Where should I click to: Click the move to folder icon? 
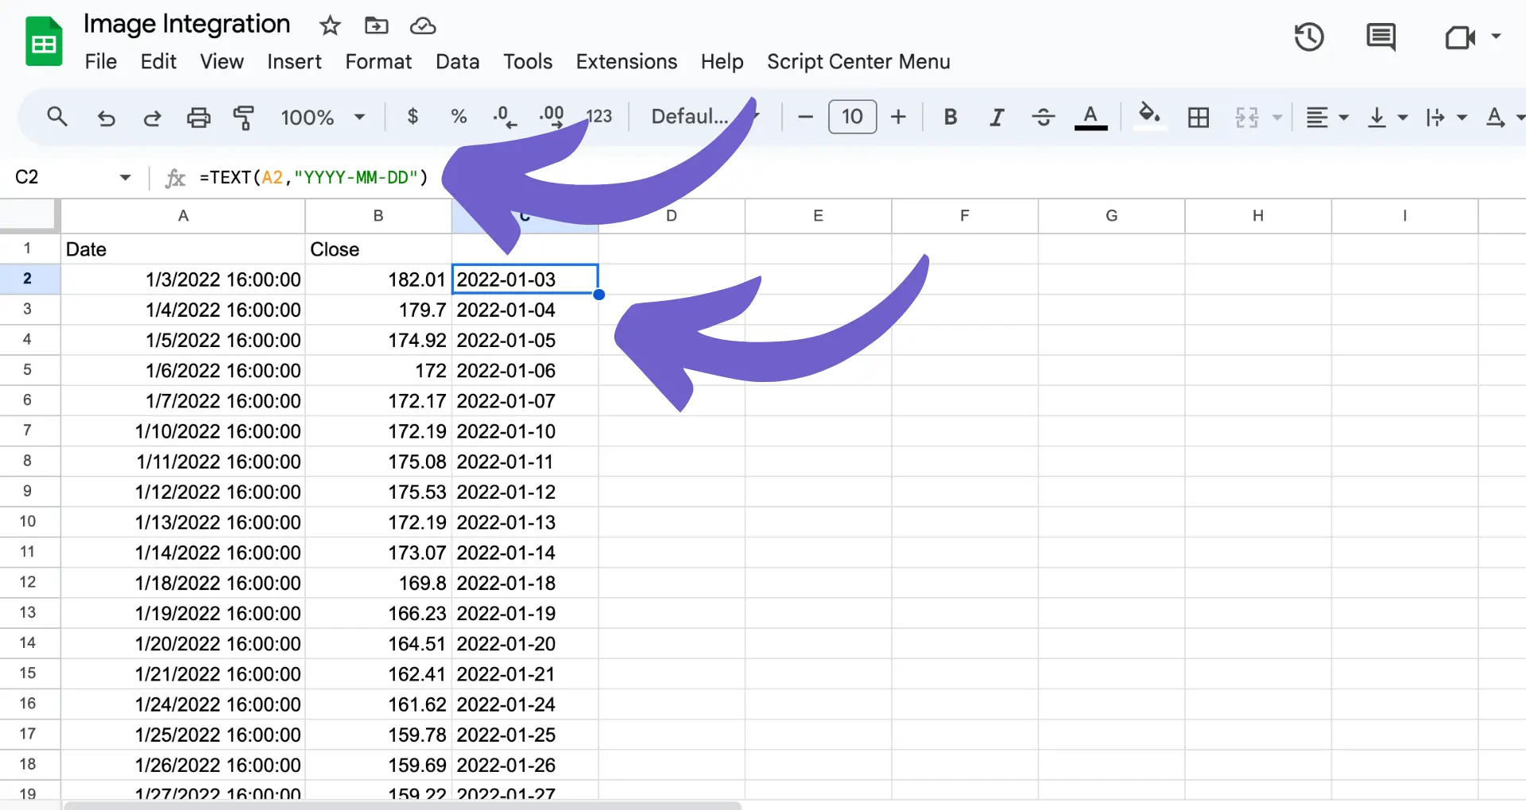point(376,26)
